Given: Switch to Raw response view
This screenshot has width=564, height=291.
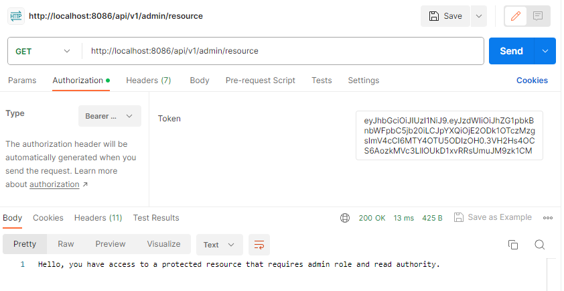Looking at the screenshot, I should pos(66,244).
